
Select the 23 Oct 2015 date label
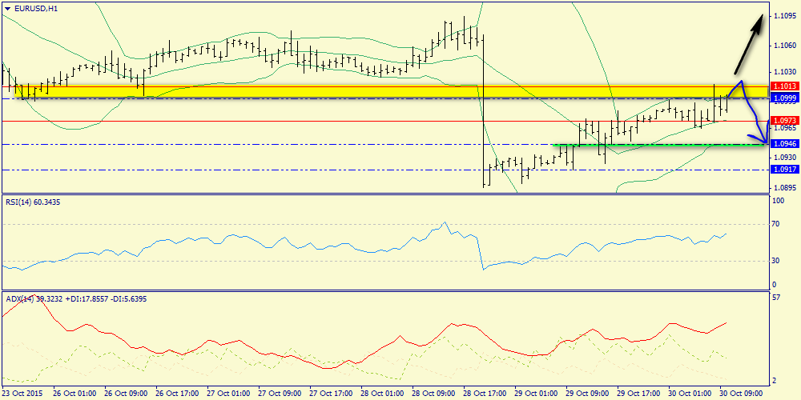(22, 394)
